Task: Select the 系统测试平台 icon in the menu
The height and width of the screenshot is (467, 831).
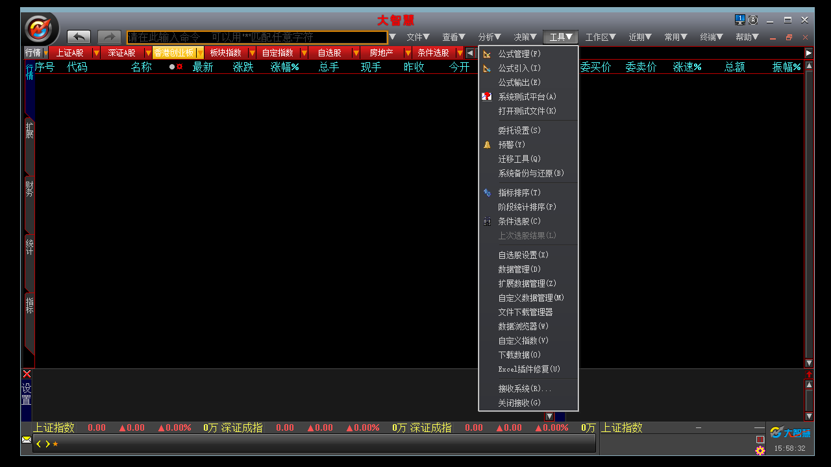Action: pos(487,96)
